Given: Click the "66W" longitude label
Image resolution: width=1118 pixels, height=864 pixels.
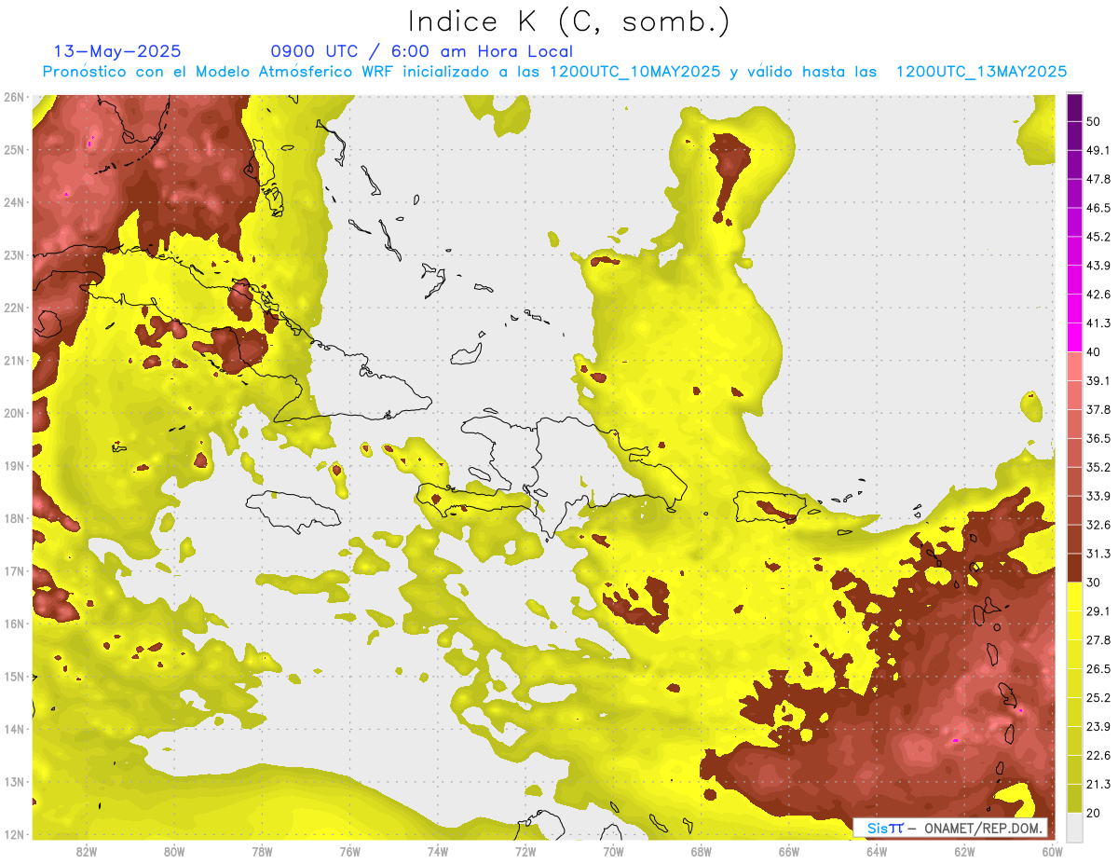Looking at the screenshot, I should (789, 851).
